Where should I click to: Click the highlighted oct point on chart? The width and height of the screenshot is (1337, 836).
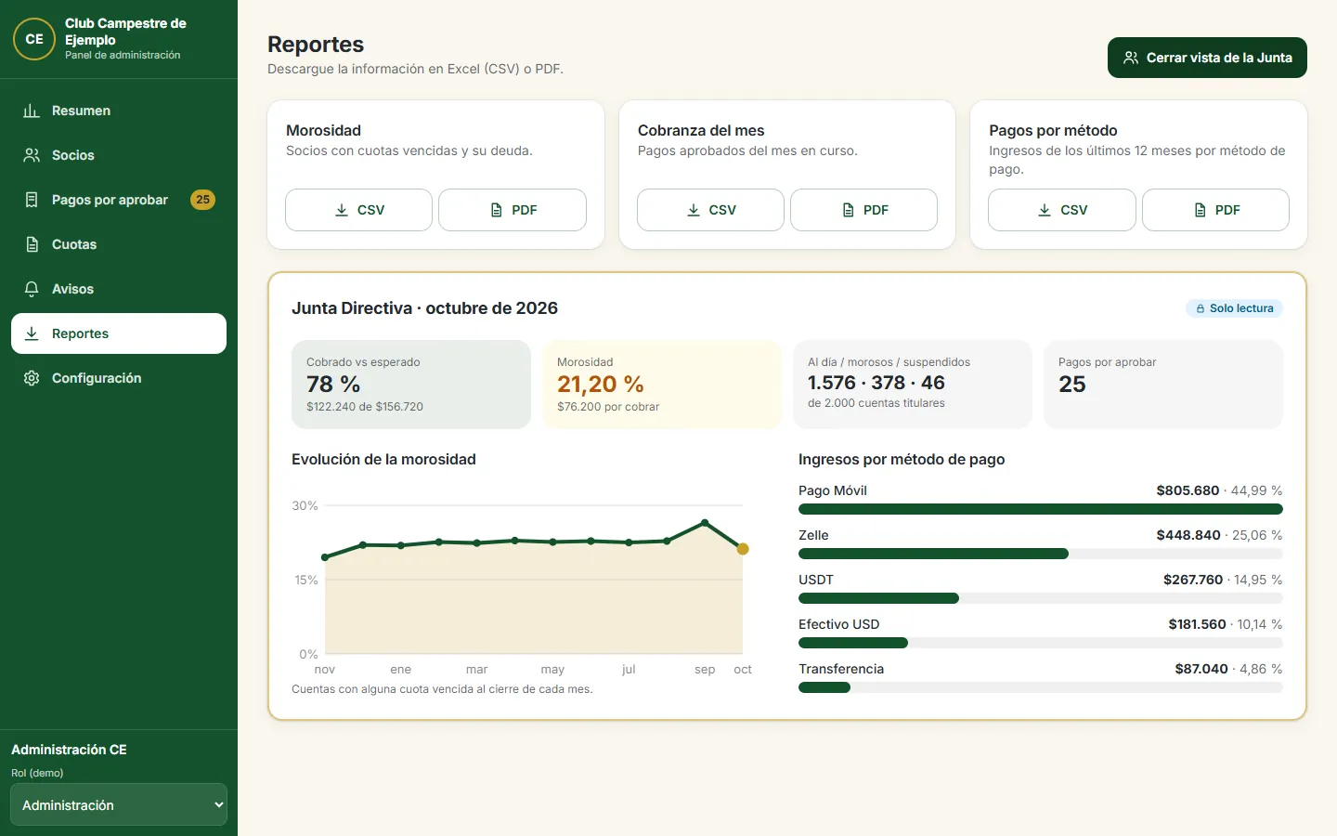(x=743, y=549)
